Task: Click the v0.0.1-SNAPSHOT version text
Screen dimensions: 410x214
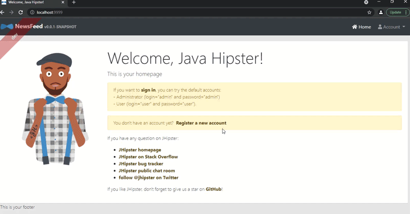Action: tap(60, 27)
